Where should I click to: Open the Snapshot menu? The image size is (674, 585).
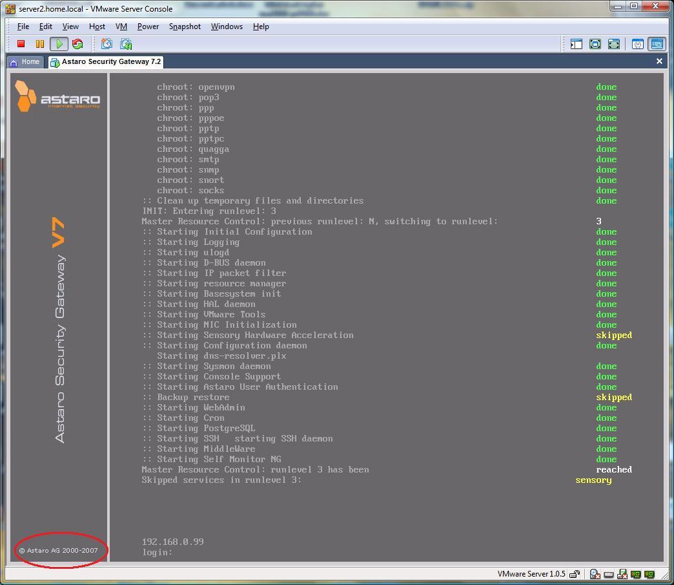pos(185,27)
